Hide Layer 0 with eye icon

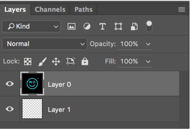pyautogui.click(x=10, y=84)
